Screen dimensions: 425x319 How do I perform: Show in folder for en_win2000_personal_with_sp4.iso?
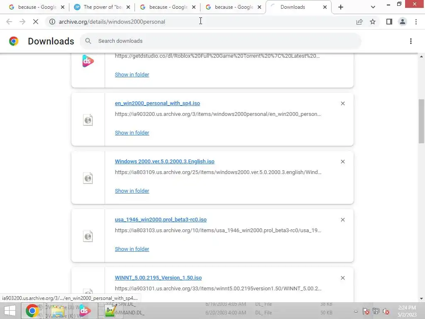(132, 133)
